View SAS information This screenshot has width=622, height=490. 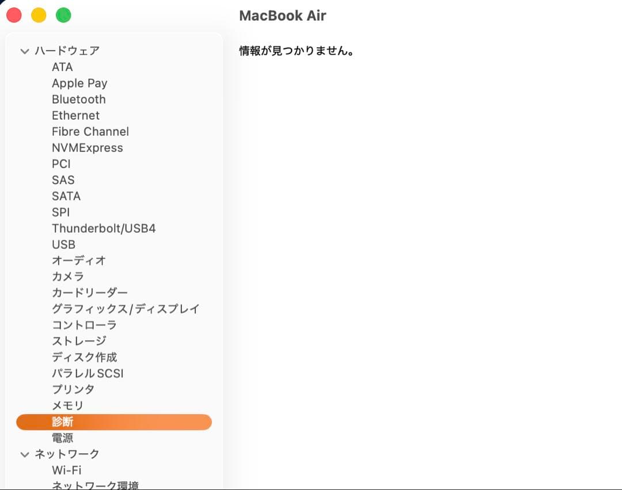click(63, 180)
